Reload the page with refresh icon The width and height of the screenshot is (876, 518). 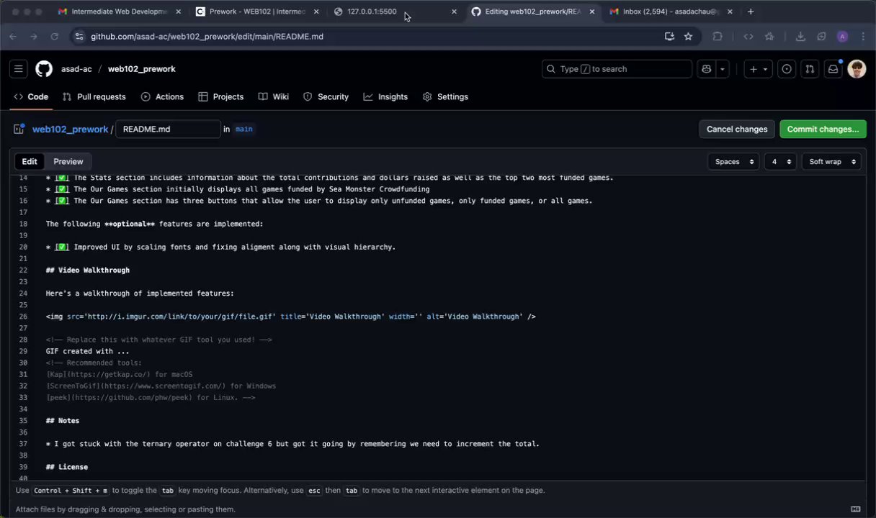tap(54, 37)
